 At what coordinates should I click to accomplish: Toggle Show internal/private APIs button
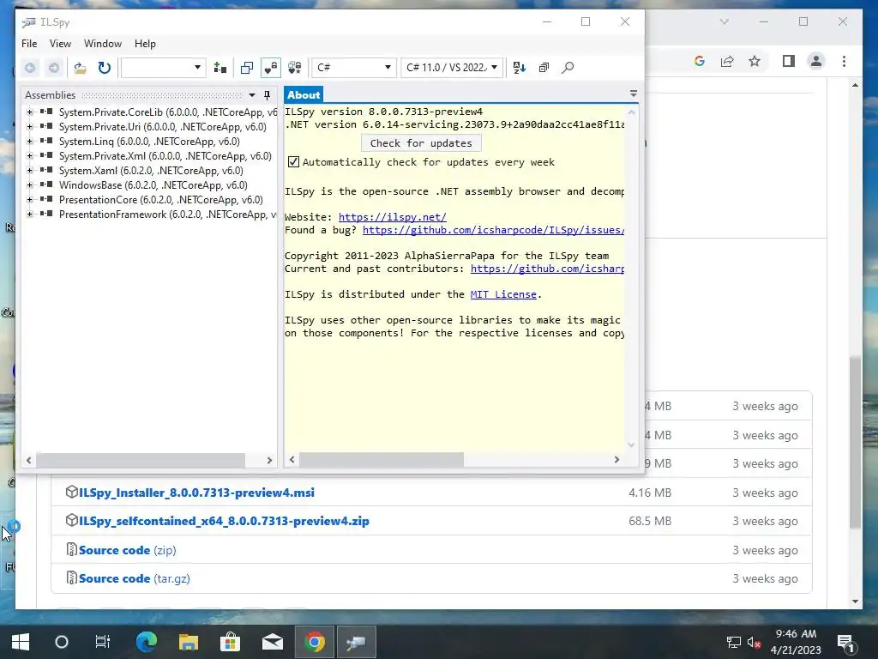(270, 68)
